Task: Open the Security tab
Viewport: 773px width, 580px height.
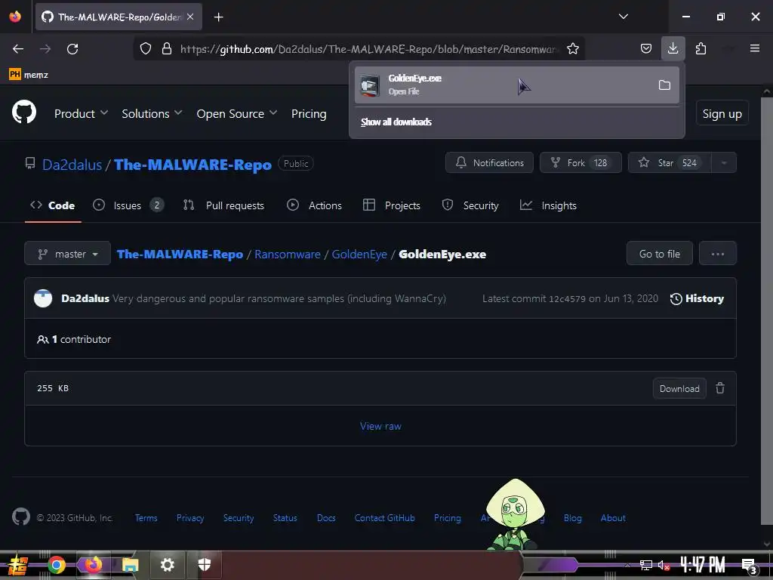Action: 470,205
